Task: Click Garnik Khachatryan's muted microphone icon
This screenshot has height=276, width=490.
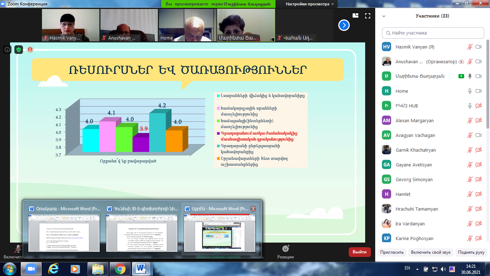Action: tap(470, 150)
